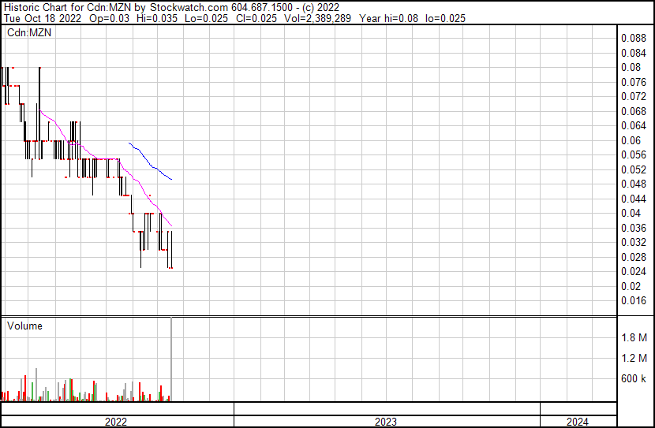Select the 2023 year on the timeline

[x=386, y=422]
